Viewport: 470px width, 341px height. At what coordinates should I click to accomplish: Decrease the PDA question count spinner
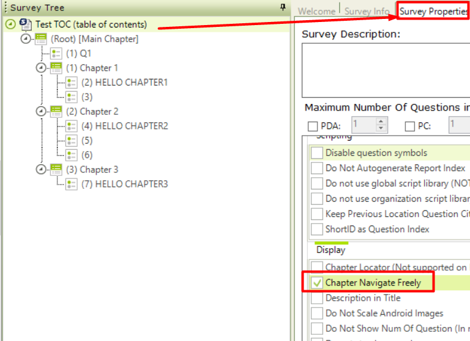pos(381,128)
